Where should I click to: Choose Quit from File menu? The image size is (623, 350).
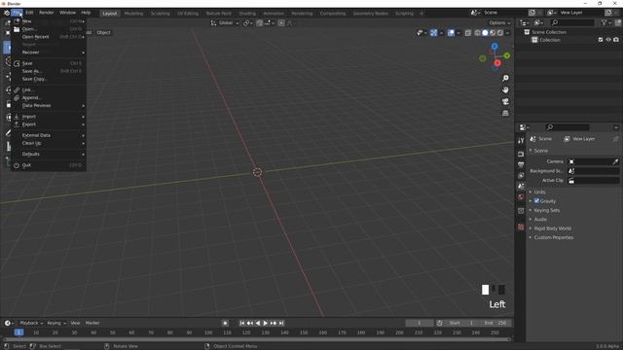[48, 165]
